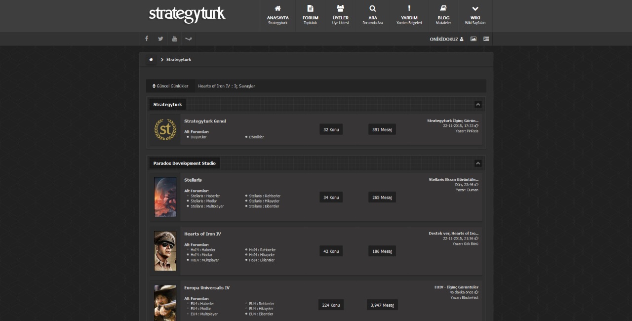
Task: Open the ONİKİDOKUZ user profile
Action: [446, 39]
